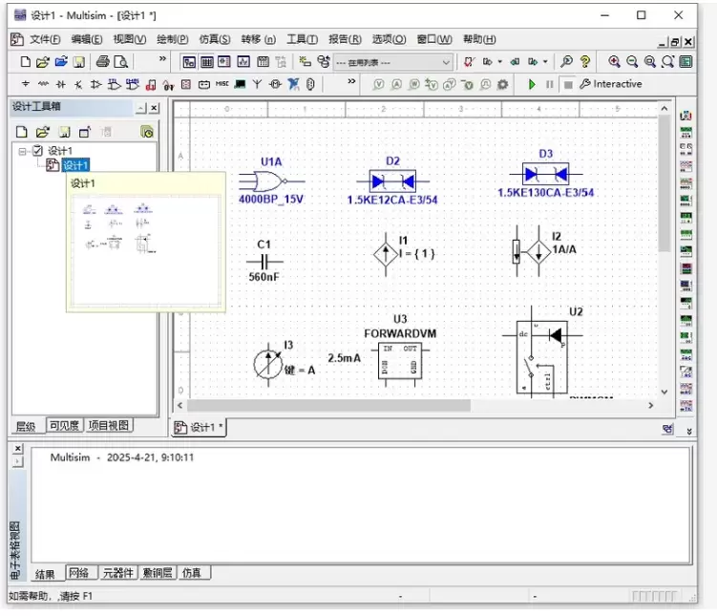Open the back-annotate dropdown arrow

(499, 62)
